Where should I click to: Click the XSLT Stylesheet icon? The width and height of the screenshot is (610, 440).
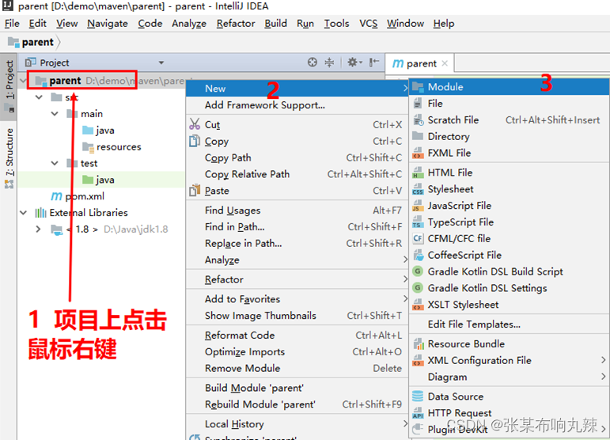[x=418, y=304]
